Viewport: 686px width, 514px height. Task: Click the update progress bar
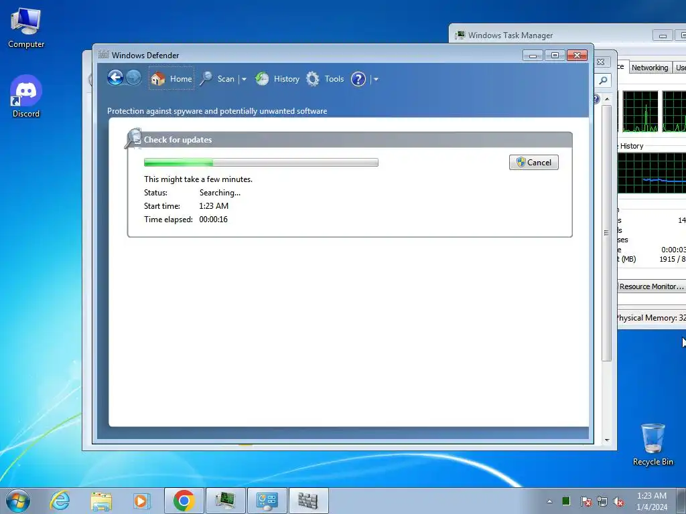pos(261,162)
